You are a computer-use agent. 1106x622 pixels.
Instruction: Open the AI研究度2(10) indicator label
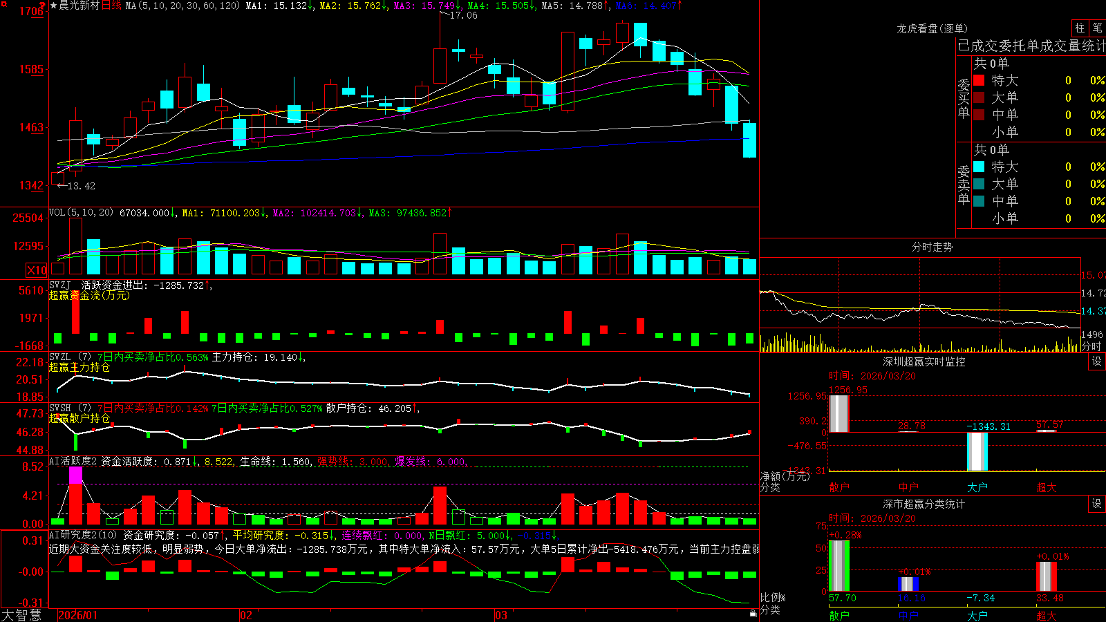click(x=83, y=535)
